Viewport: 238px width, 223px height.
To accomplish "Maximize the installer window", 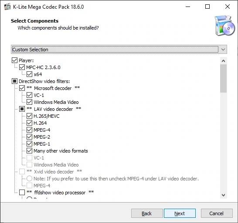I will tap(207, 7).
